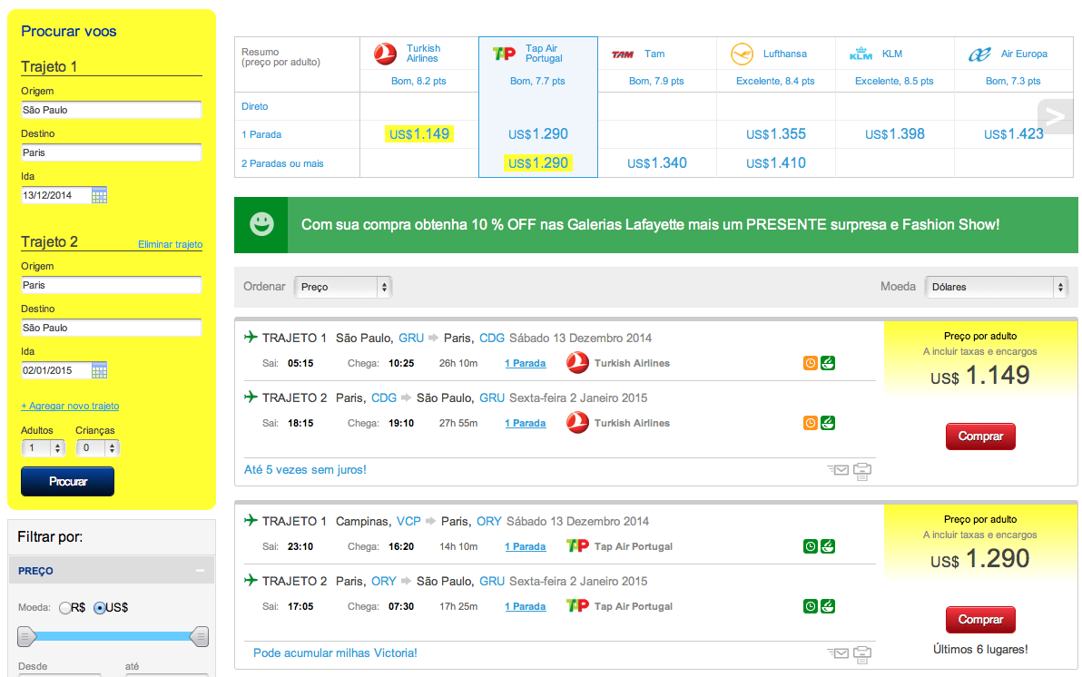
Task: Click the Eliminar trajeto link
Action: pyautogui.click(x=170, y=245)
